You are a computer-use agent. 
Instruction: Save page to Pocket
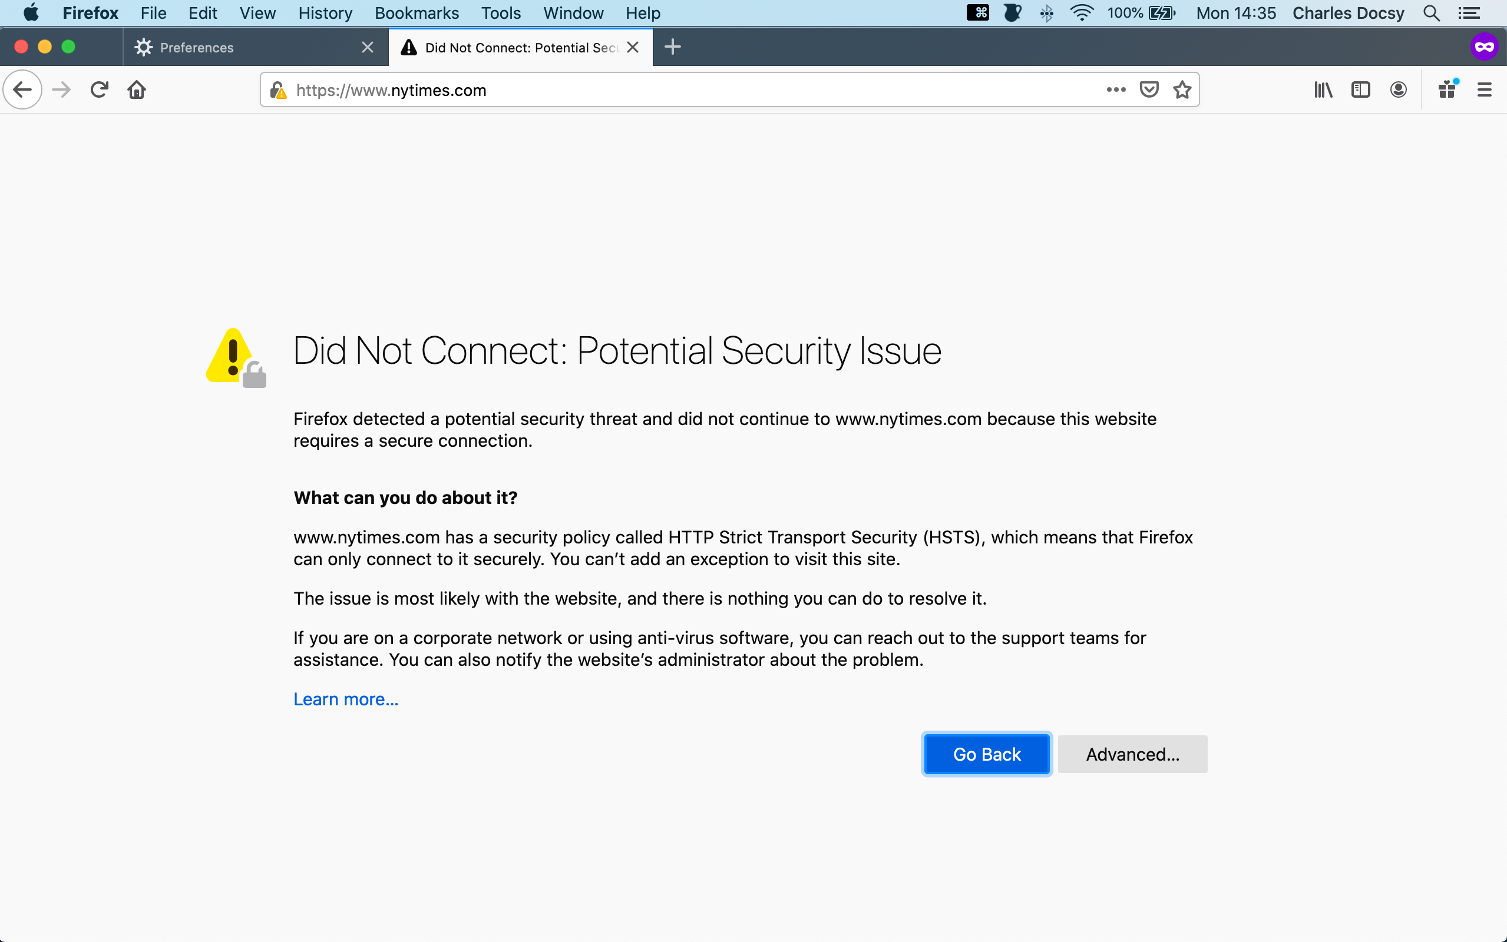pyautogui.click(x=1149, y=89)
